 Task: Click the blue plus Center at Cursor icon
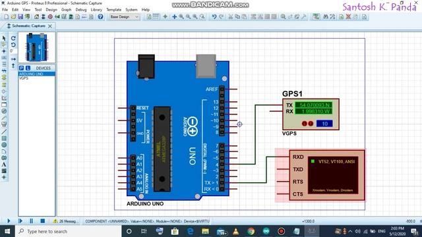(174, 16)
